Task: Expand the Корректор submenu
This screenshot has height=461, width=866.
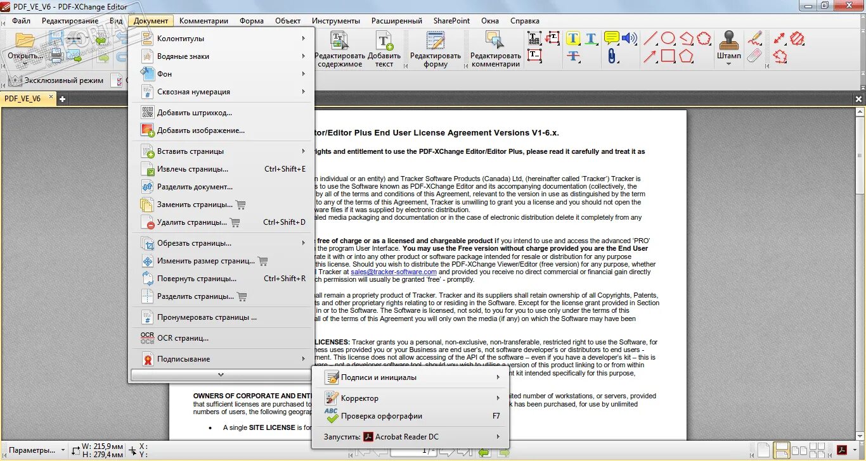Action: (411, 398)
